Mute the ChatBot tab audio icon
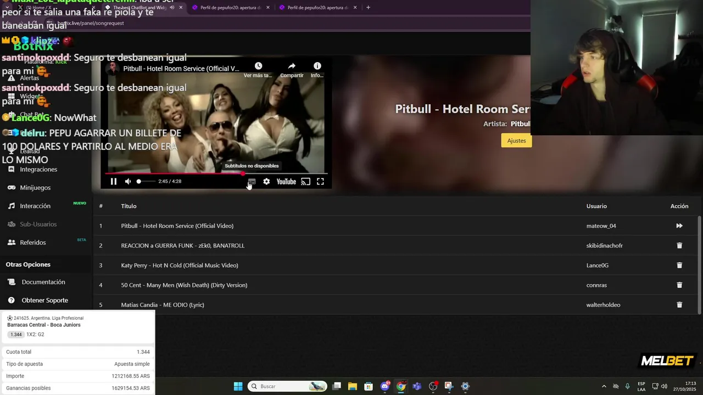Image resolution: width=703 pixels, height=395 pixels. (172, 8)
